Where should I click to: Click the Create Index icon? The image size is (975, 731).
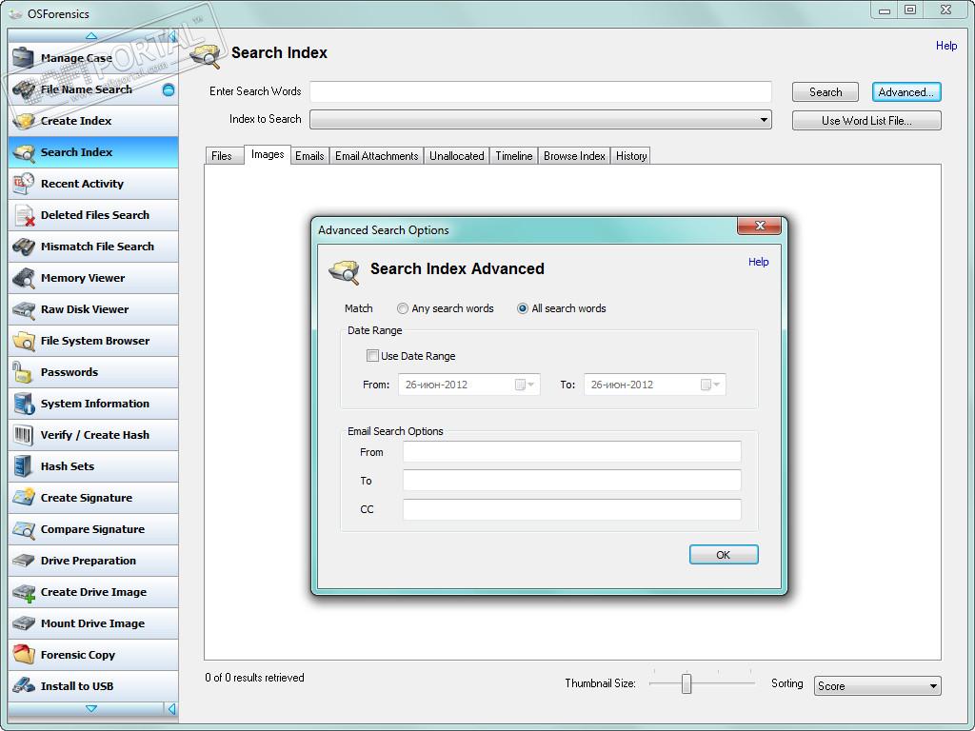24,121
